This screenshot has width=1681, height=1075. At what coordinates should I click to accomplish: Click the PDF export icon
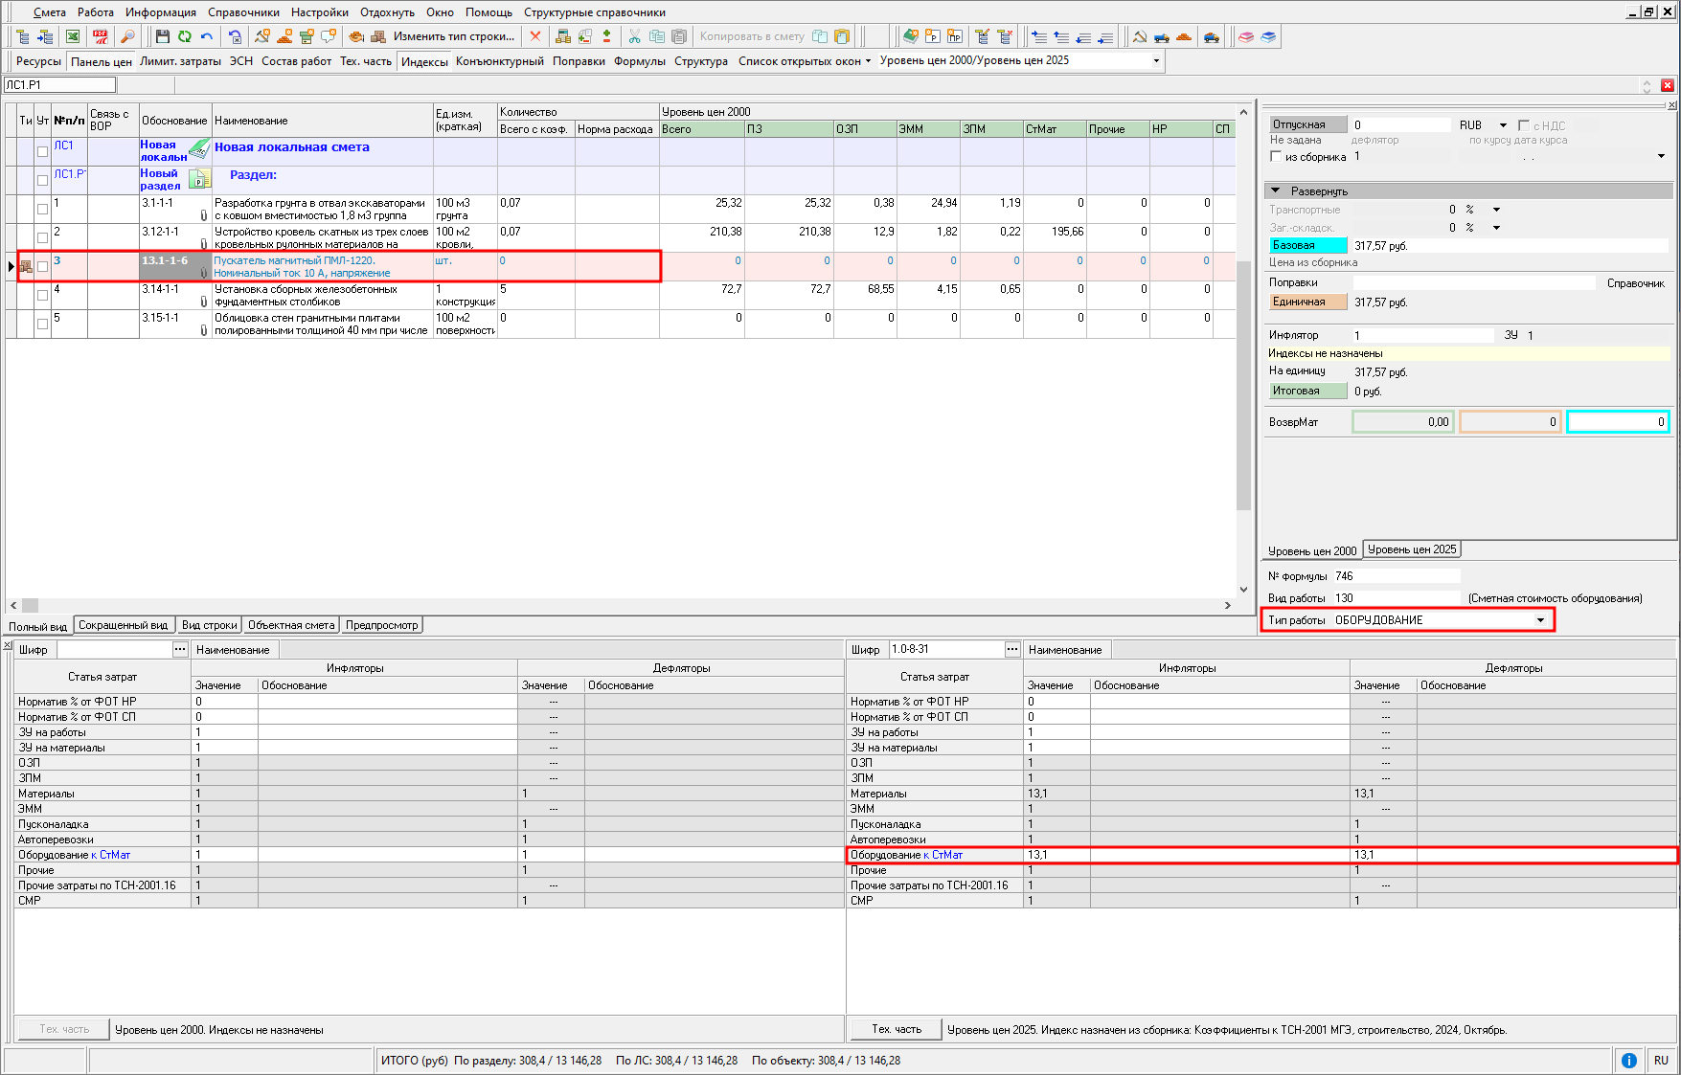click(x=101, y=36)
